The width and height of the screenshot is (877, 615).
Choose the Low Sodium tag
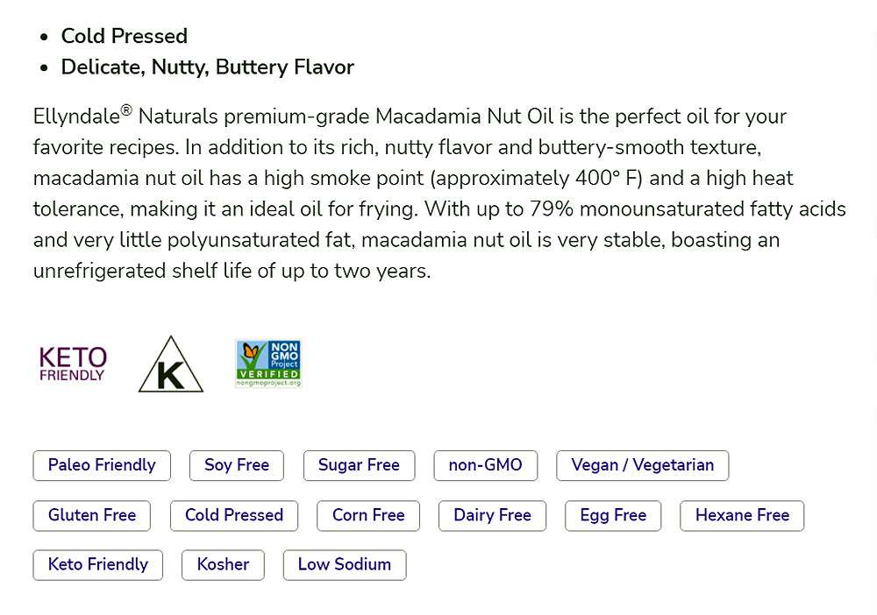345,564
